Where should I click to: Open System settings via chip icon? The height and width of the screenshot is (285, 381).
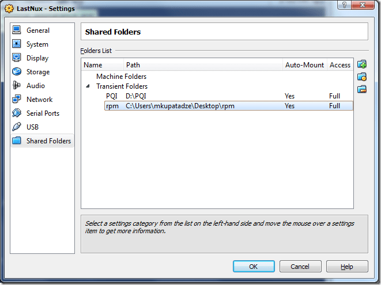click(x=17, y=44)
